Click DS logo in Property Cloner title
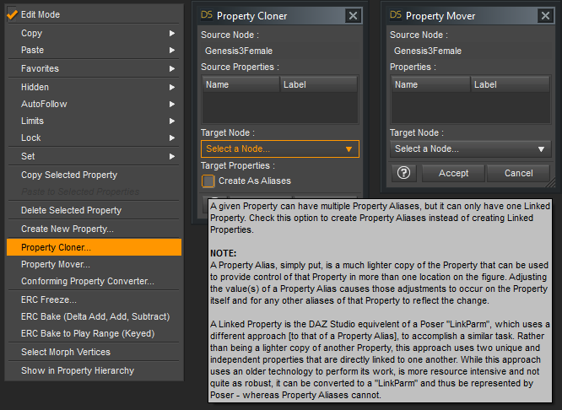 (207, 15)
